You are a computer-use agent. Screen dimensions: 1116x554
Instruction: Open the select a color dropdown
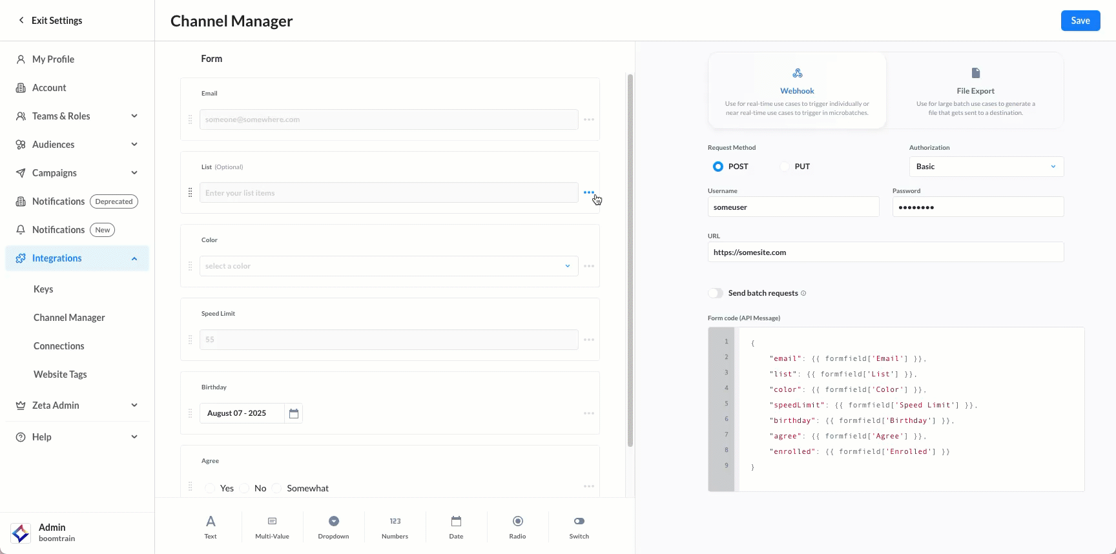point(388,266)
